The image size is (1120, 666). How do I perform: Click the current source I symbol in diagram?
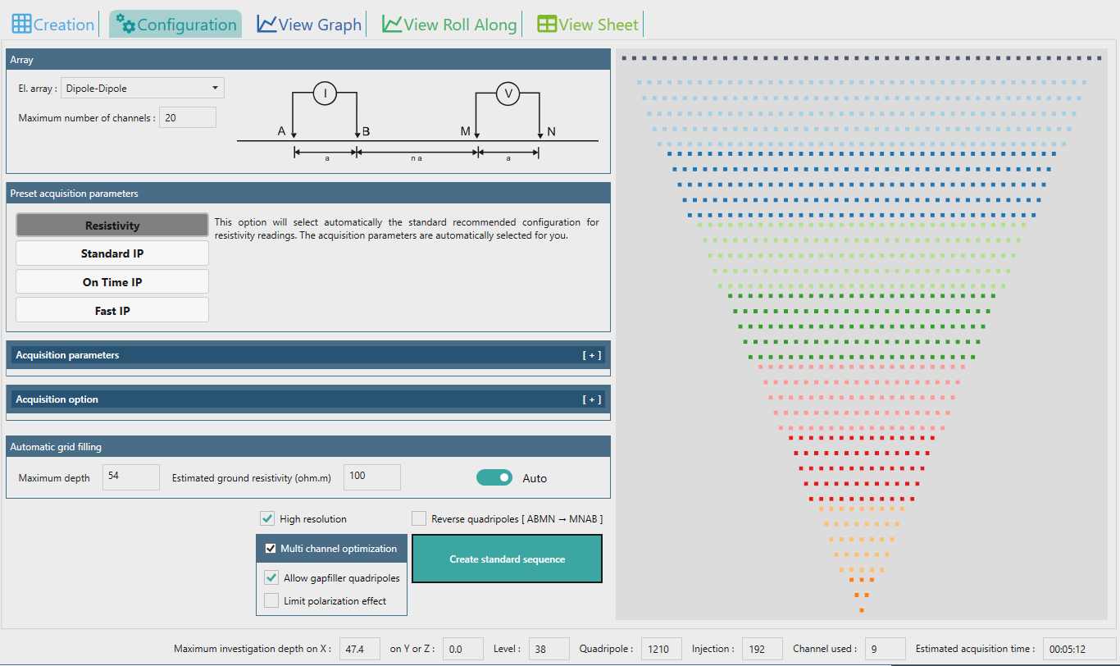(326, 94)
